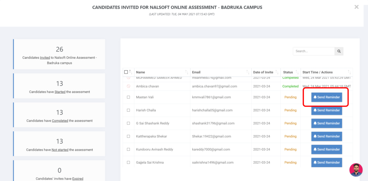Sort table by Email column arrows
The height and width of the screenshot is (181, 368).
point(248,72)
